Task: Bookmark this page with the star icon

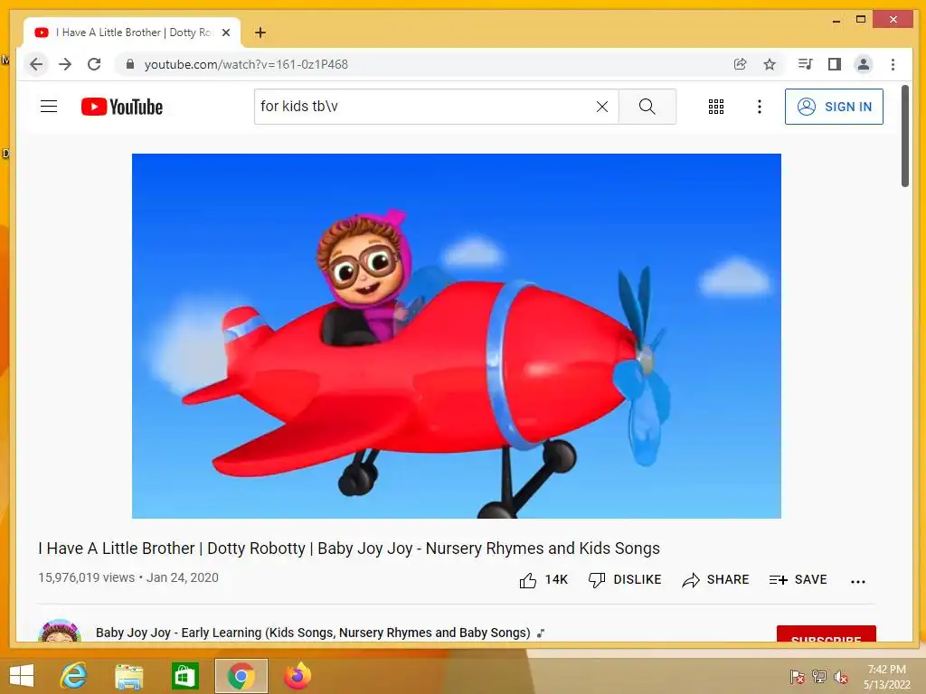Action: pos(770,64)
